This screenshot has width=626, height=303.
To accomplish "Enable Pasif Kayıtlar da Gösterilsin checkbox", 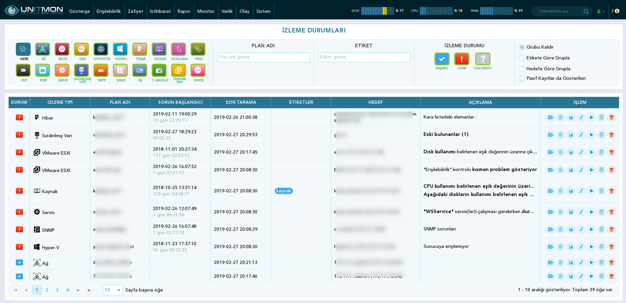I will (x=522, y=78).
